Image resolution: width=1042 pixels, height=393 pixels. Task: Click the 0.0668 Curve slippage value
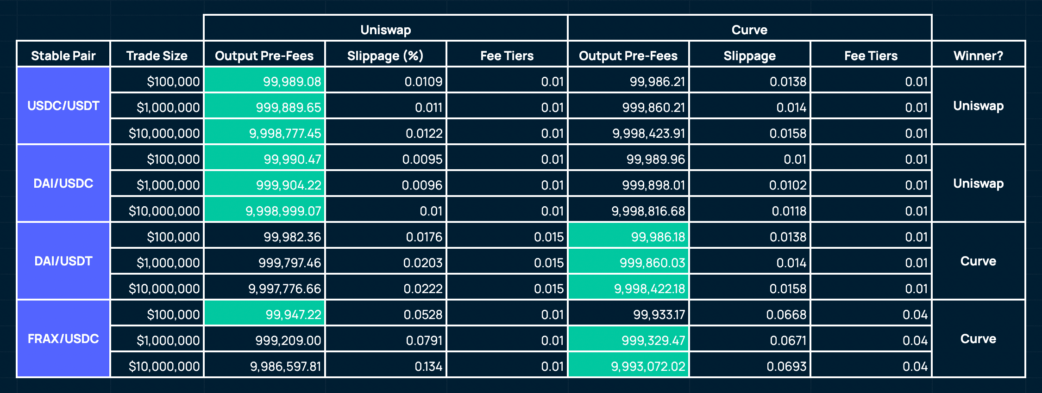(x=786, y=314)
